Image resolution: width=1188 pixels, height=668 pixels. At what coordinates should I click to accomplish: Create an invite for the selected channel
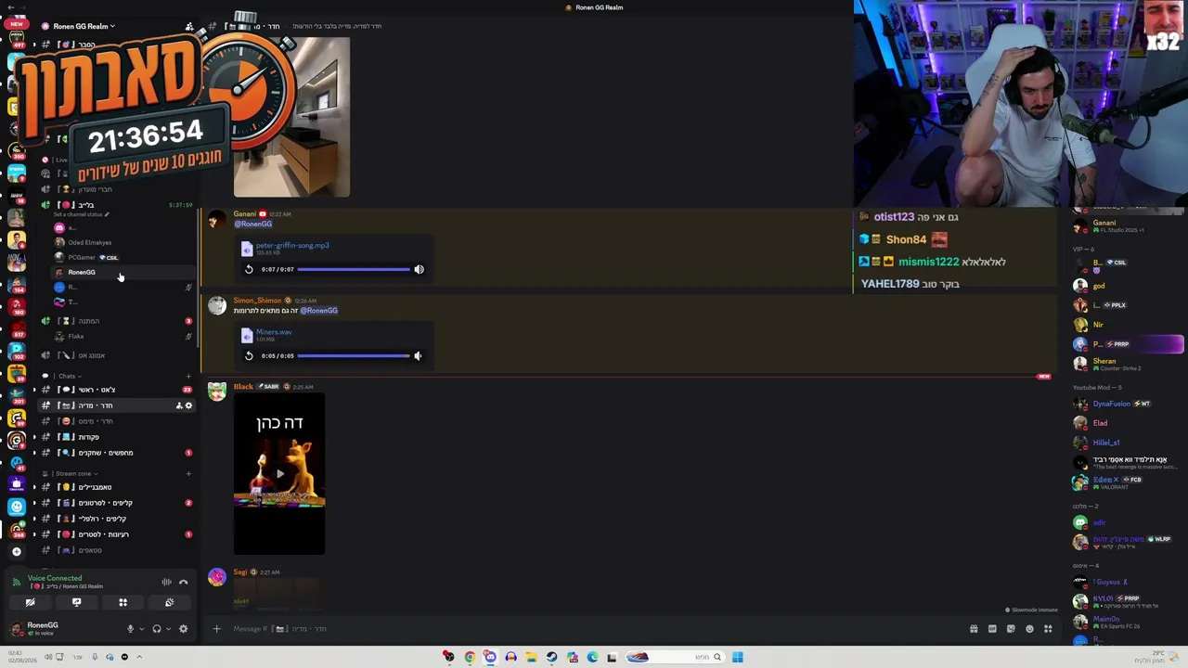point(179,405)
